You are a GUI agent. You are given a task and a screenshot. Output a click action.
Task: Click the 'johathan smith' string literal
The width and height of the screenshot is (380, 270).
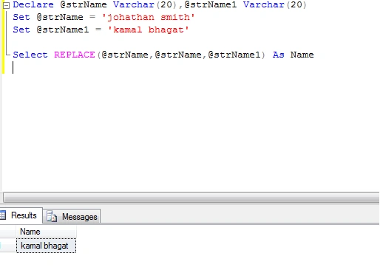[149, 18]
